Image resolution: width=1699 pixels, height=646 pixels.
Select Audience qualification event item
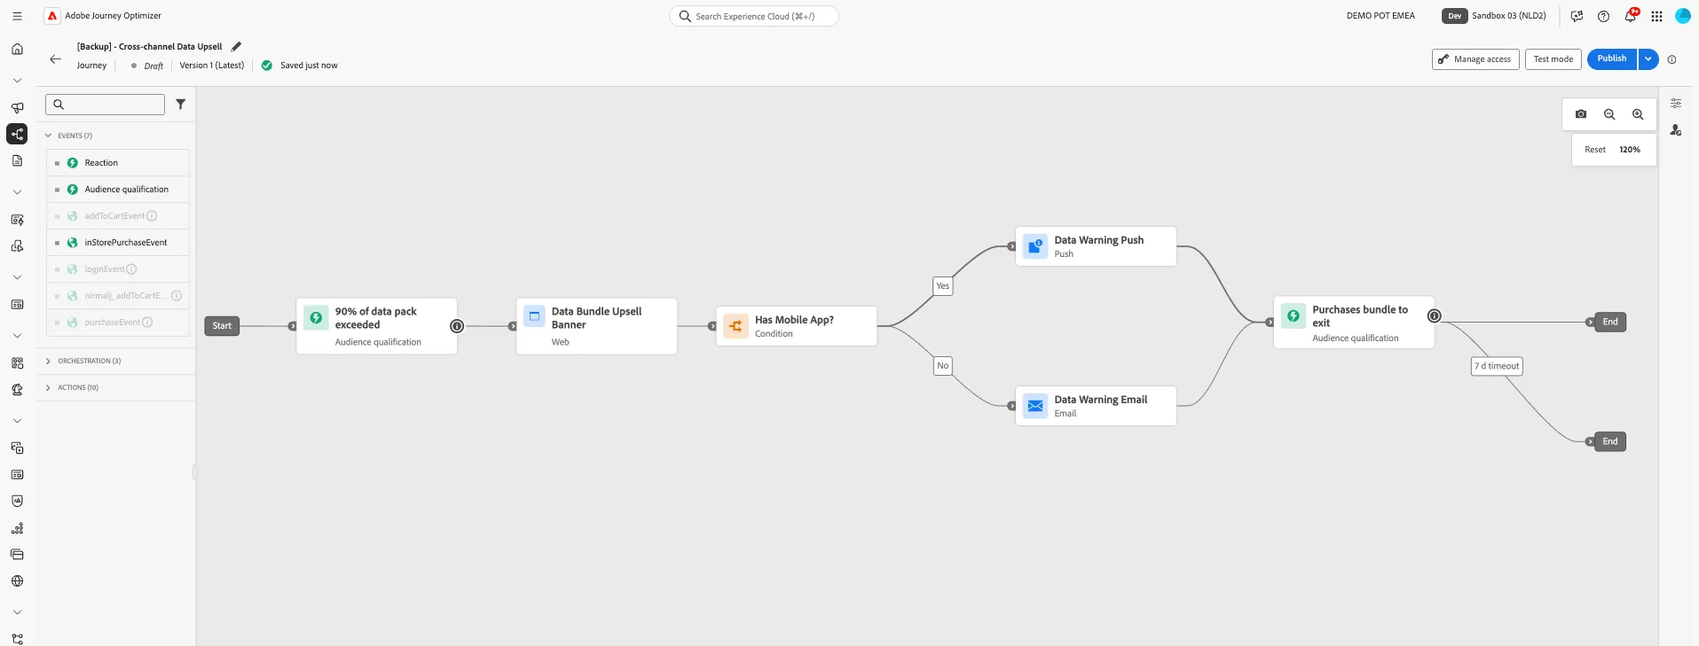pyautogui.click(x=118, y=190)
